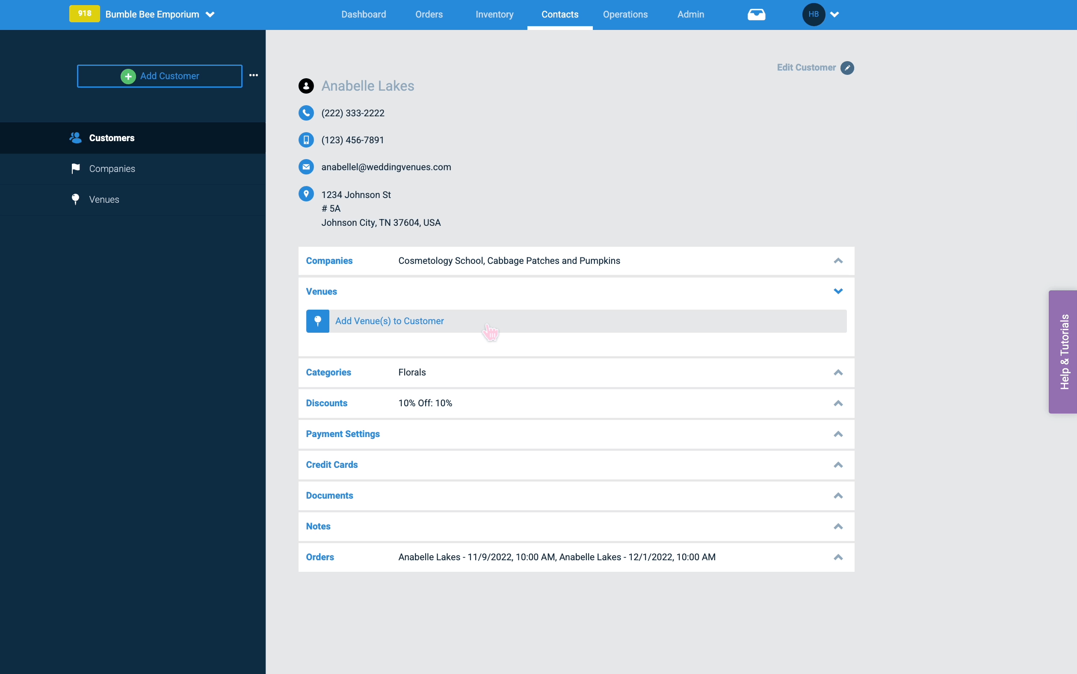Open the user profile dropdown arrow
1077x674 pixels.
pyautogui.click(x=834, y=14)
